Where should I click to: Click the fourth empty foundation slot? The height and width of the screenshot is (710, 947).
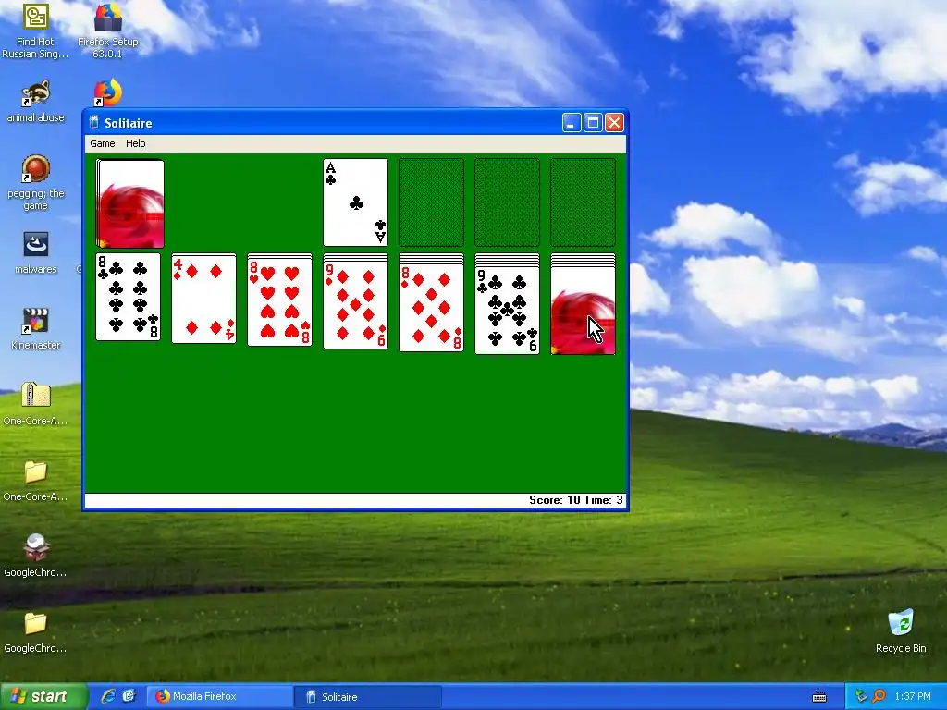click(x=583, y=202)
